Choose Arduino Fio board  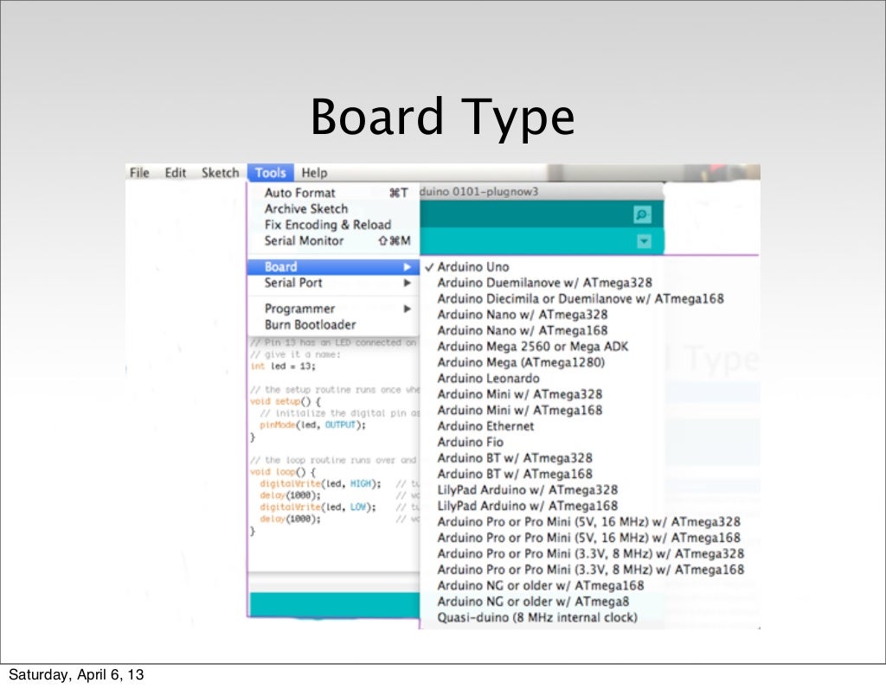tap(589, 443)
